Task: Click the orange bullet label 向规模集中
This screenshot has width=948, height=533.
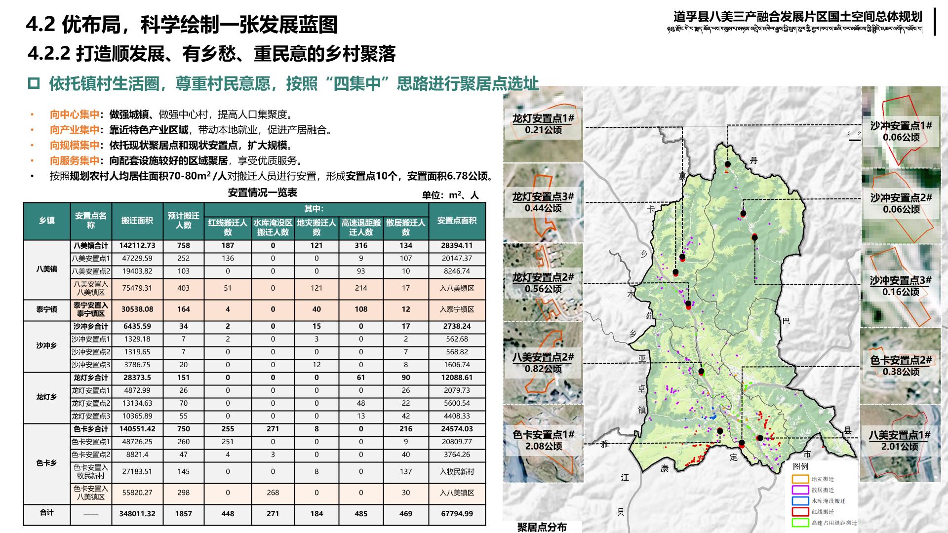Action: tap(75, 146)
